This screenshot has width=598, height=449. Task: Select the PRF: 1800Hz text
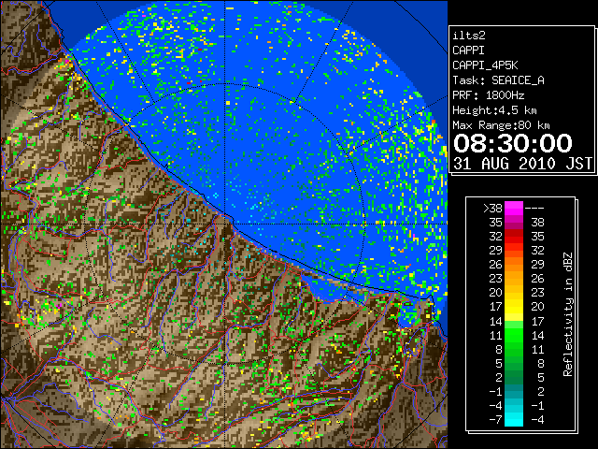(x=488, y=95)
